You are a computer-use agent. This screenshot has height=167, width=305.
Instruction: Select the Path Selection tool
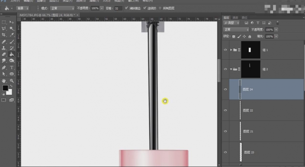click(x=4, y=74)
